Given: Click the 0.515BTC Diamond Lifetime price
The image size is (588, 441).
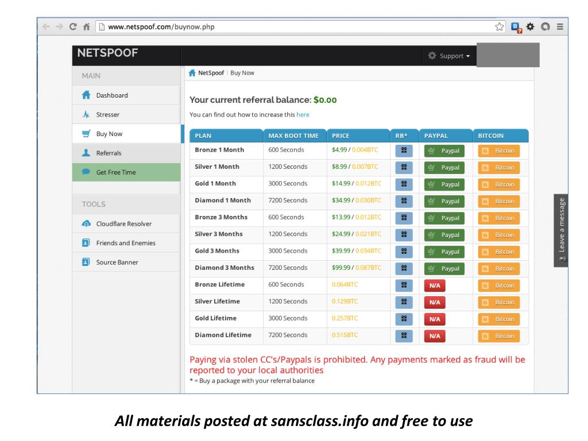Looking at the screenshot, I should pyautogui.click(x=345, y=335).
